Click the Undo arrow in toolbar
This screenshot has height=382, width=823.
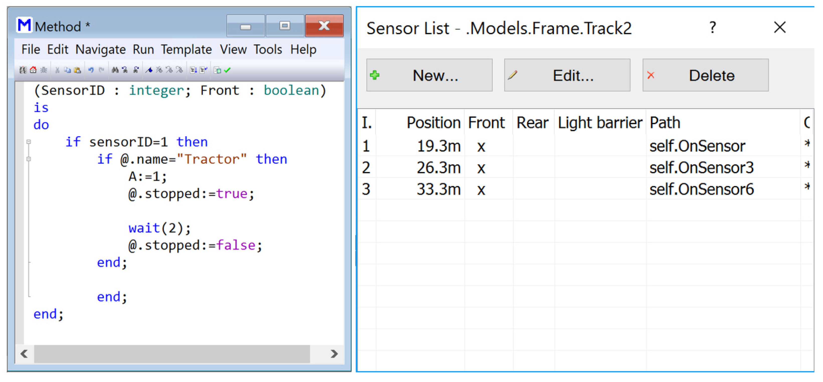(x=91, y=70)
